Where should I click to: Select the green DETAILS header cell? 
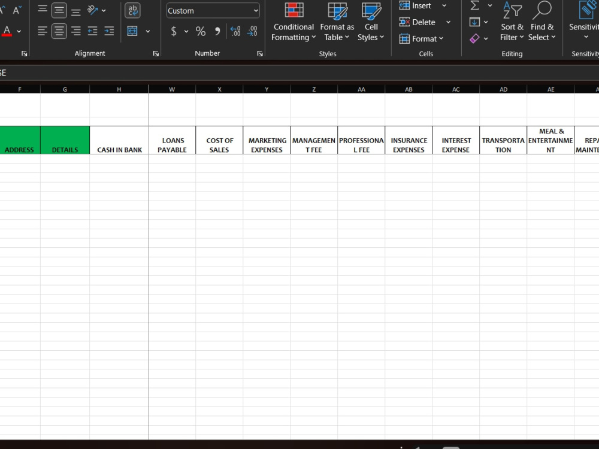[65, 140]
